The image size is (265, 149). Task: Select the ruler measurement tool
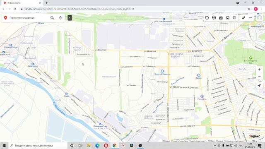click(x=243, y=18)
